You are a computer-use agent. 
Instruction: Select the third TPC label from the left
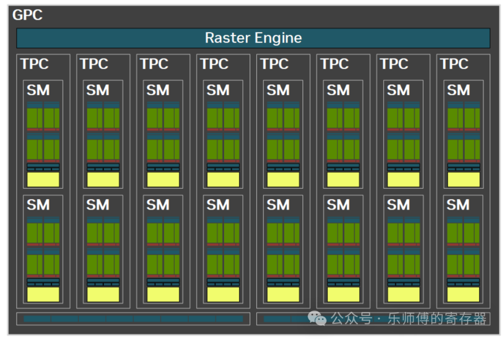click(154, 64)
